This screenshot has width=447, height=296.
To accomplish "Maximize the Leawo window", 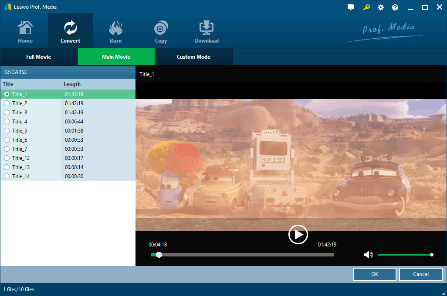I will coord(425,7).
